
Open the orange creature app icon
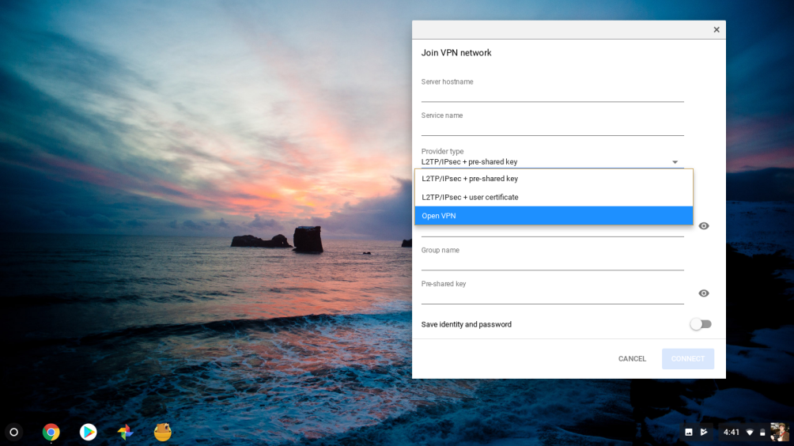click(162, 432)
